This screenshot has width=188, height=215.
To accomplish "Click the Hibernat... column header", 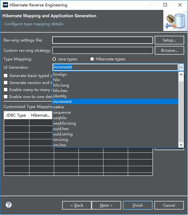I will click(x=41, y=115).
